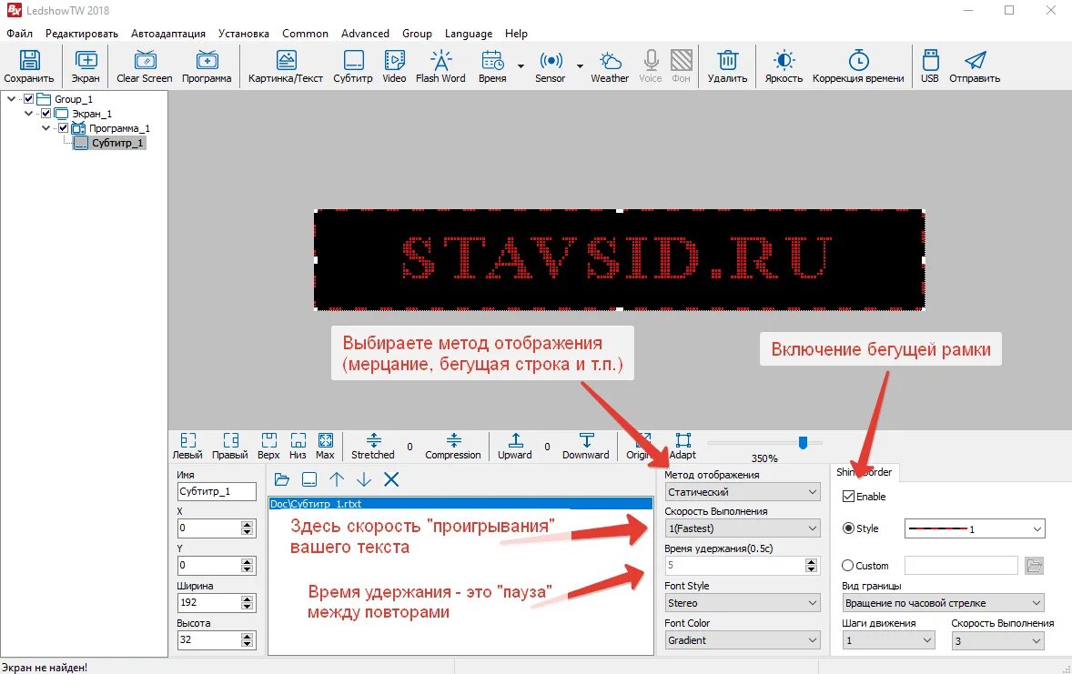Screen dimensions: 1072x674
Task: Click the Отправить send icon
Action: pyautogui.click(x=975, y=61)
